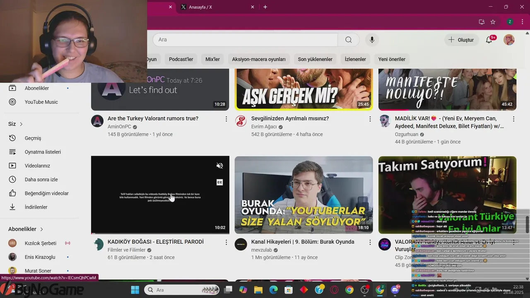Select the Podcast'ler filter chip
The width and height of the screenshot is (530, 298).
(x=181, y=59)
